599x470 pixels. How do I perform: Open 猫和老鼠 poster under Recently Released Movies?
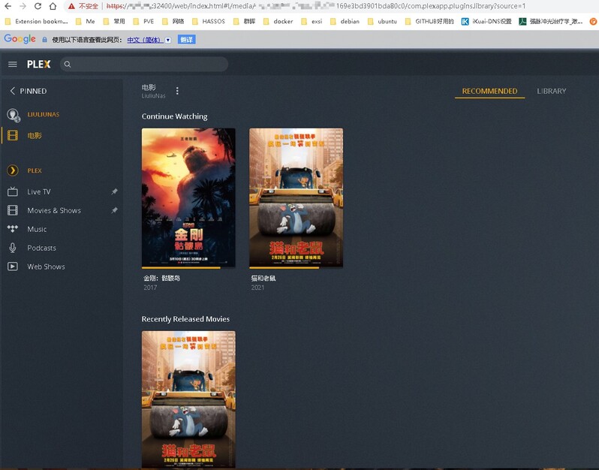(188, 399)
